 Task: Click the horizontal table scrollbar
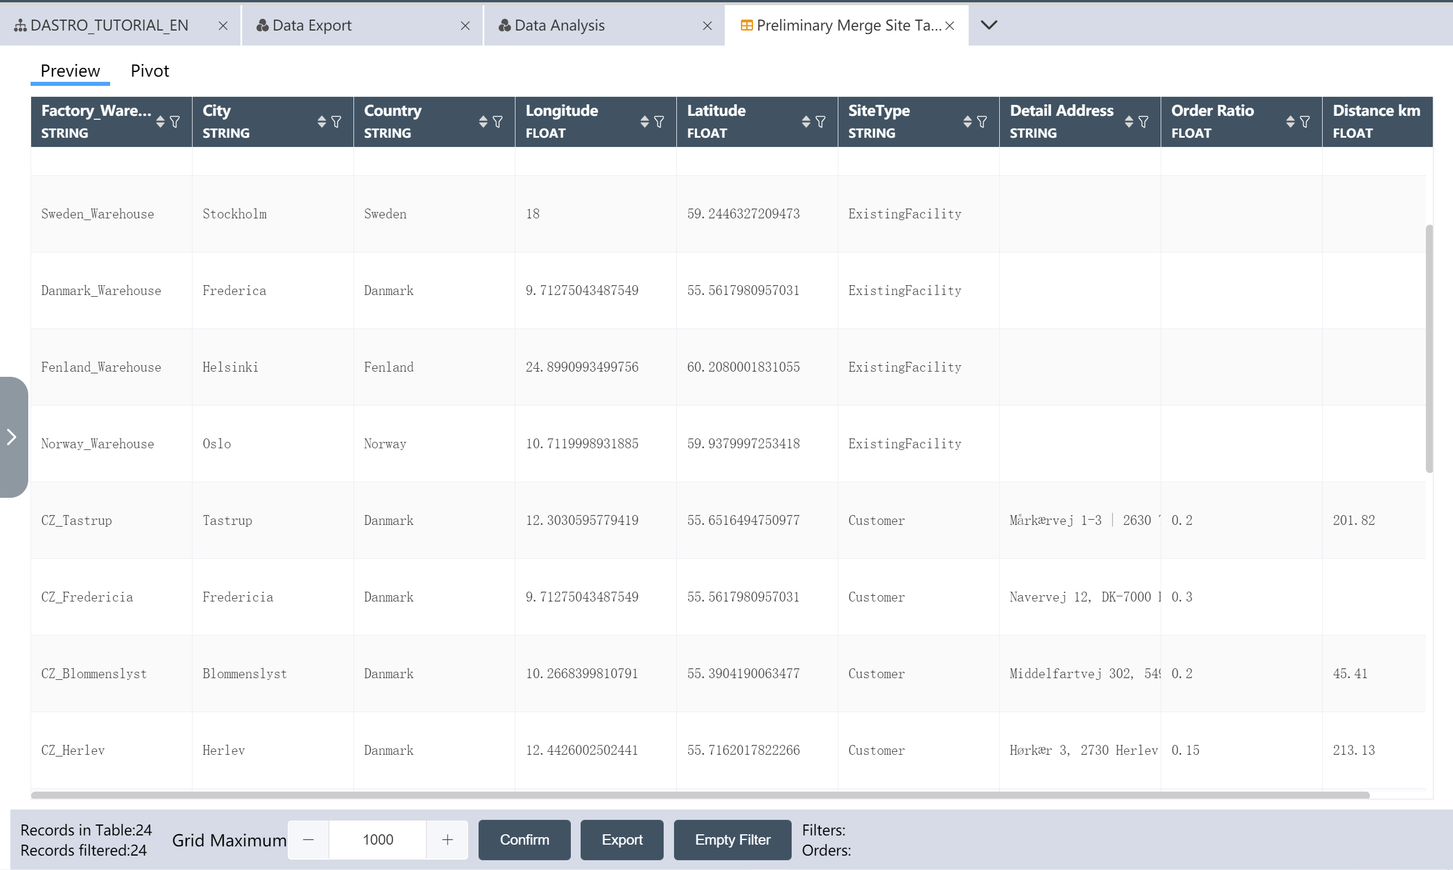[700, 795]
